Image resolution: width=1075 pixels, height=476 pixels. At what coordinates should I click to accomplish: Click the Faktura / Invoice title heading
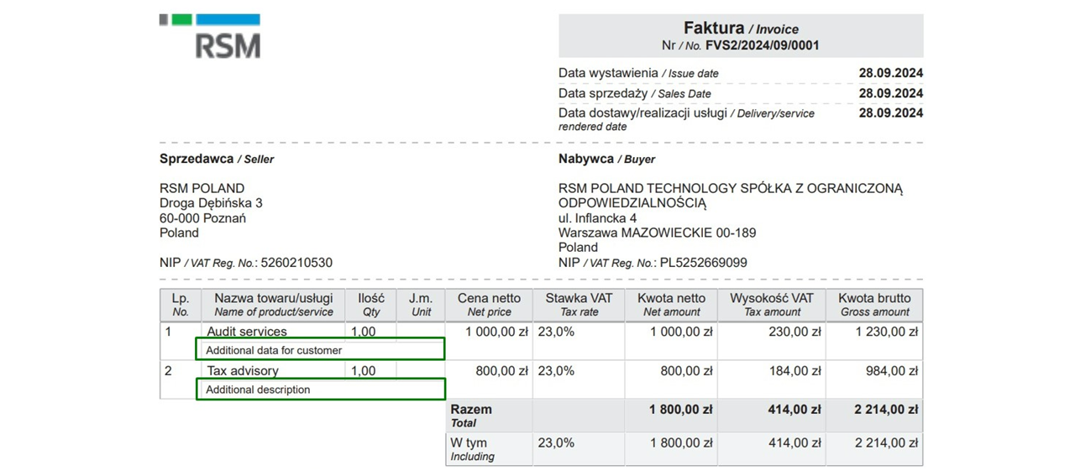click(x=740, y=29)
